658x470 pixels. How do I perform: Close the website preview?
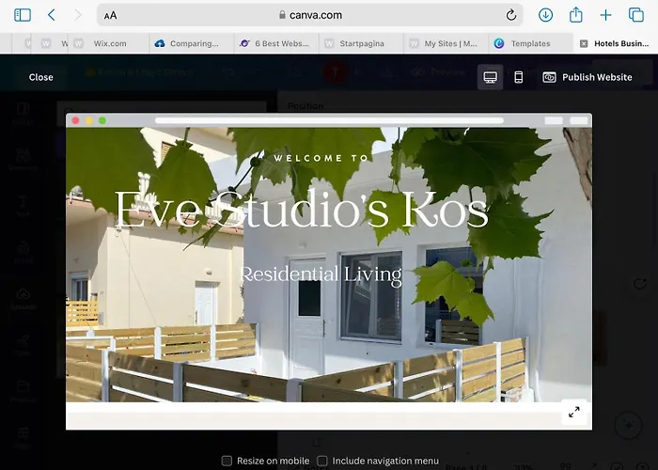pyautogui.click(x=41, y=77)
